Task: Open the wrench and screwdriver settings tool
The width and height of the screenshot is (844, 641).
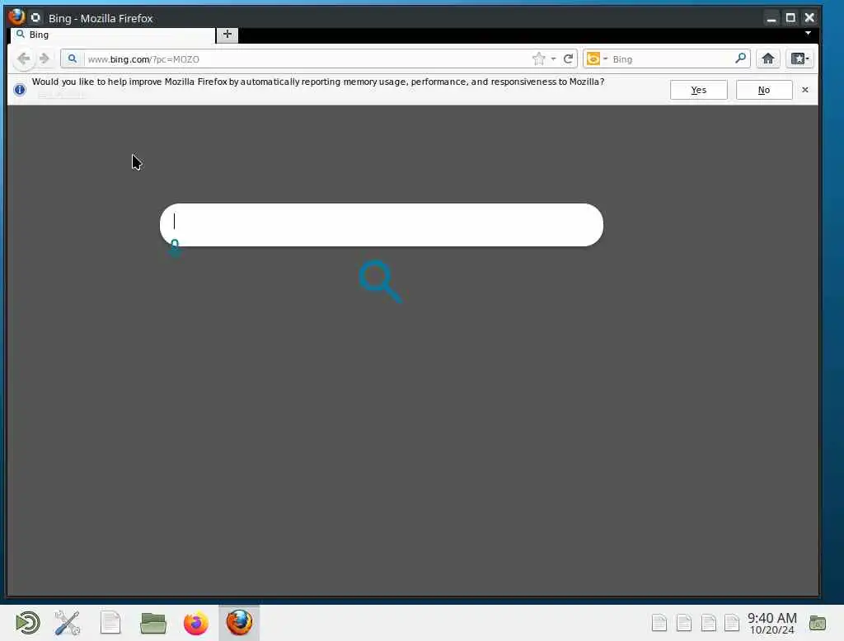Action: click(68, 623)
